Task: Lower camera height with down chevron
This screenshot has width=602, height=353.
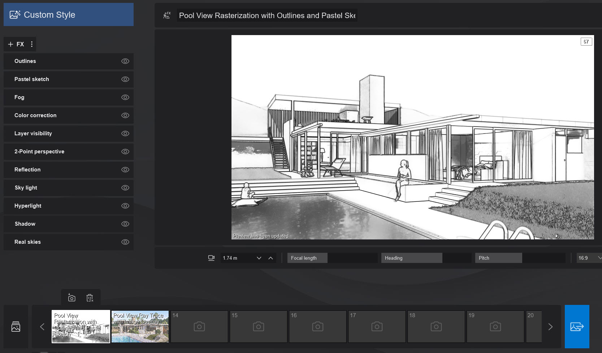Action: (x=259, y=258)
